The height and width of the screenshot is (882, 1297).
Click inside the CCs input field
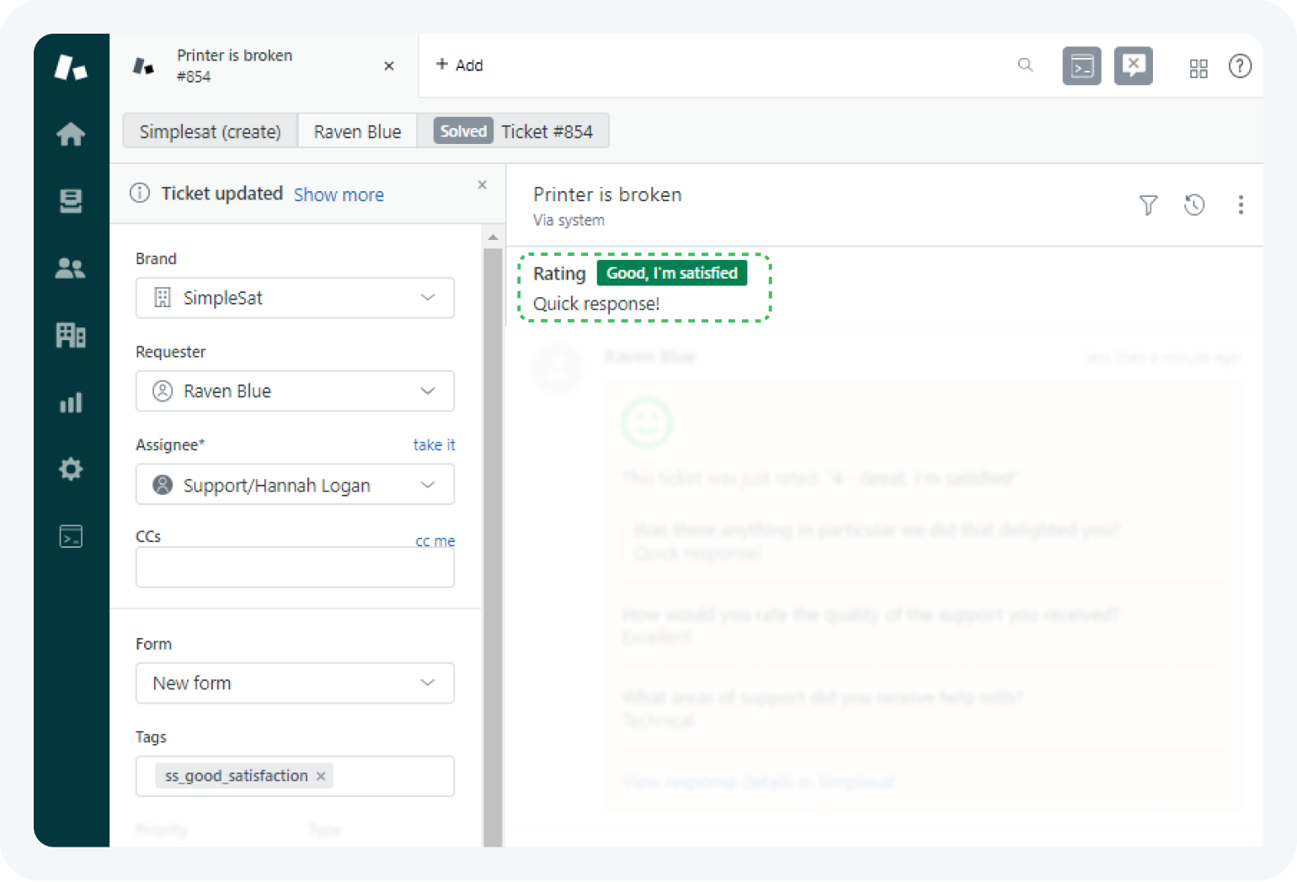295,567
